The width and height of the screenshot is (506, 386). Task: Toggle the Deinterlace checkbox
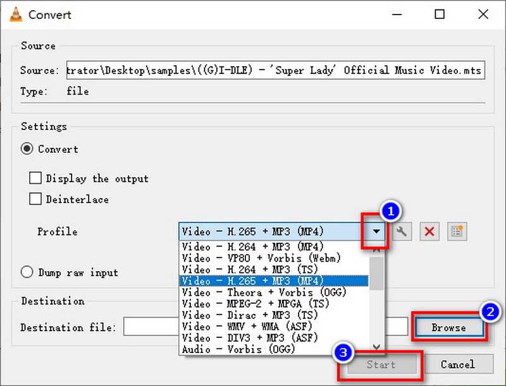36,200
